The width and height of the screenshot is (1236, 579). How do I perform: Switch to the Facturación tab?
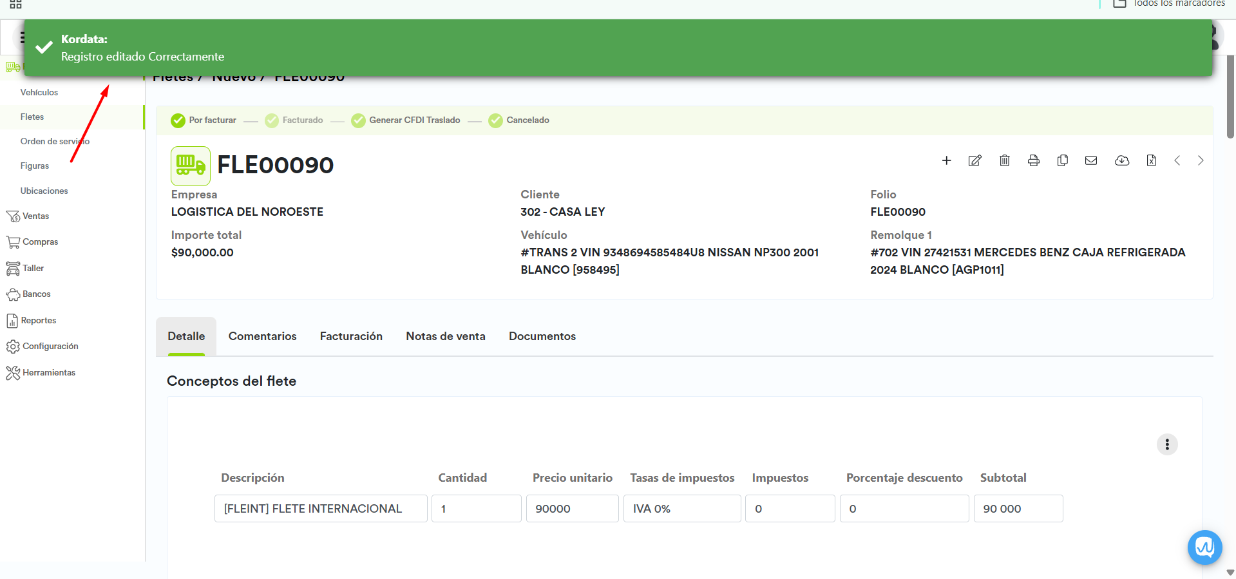click(x=351, y=336)
